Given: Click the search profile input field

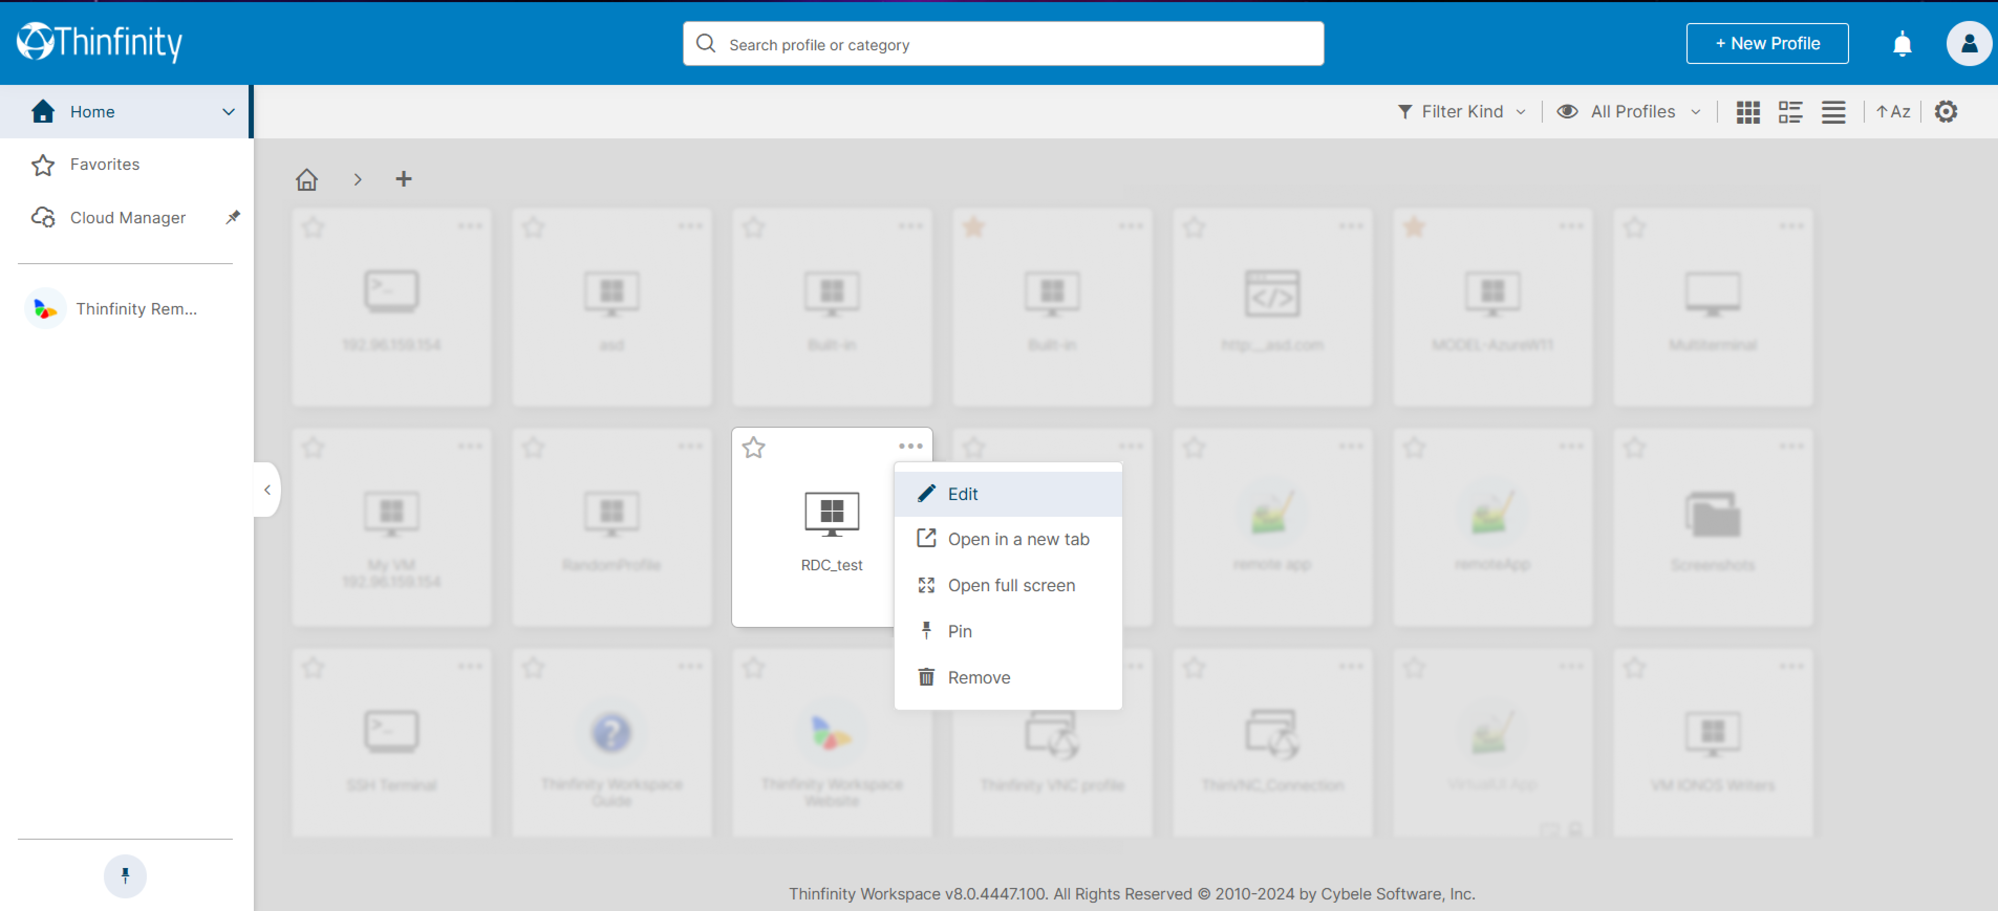Looking at the screenshot, I should (1003, 44).
